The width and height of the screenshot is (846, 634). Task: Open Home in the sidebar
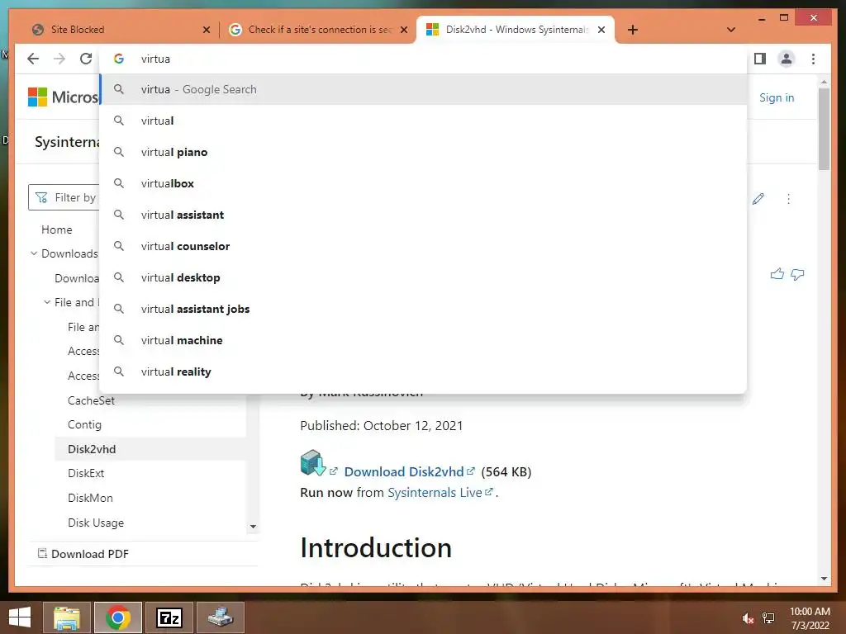[x=57, y=229]
